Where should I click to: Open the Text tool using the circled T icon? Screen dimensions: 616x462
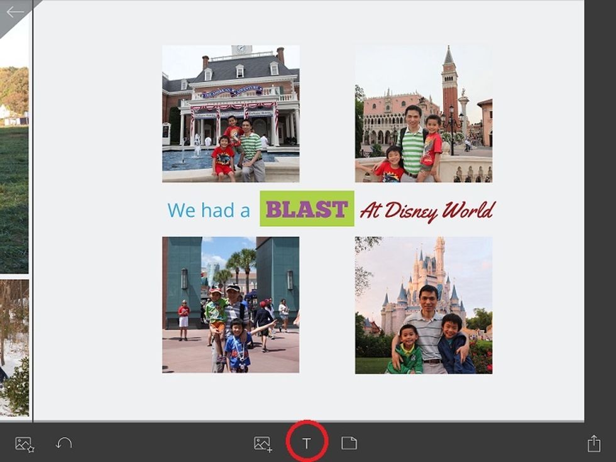(306, 443)
